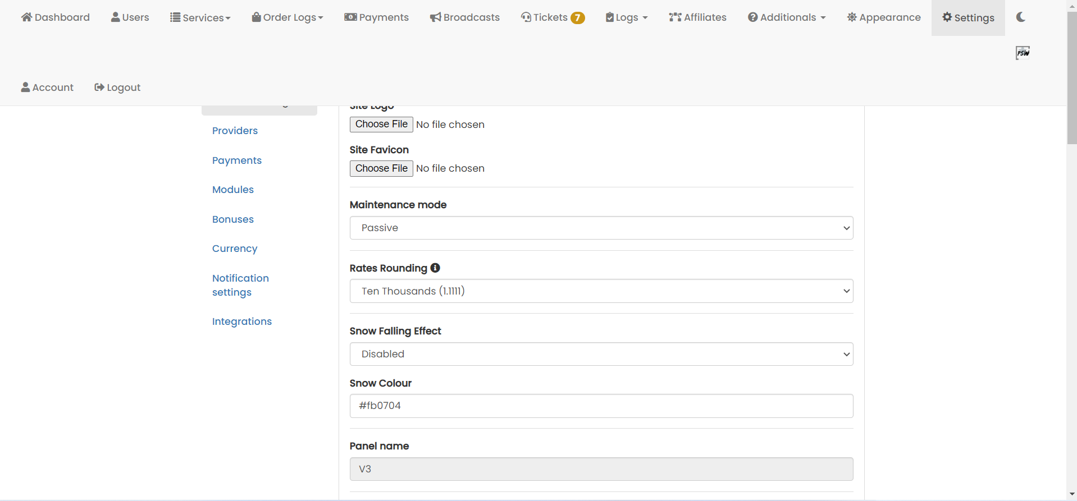Open Modules settings in sidebar
The width and height of the screenshot is (1077, 501).
(x=233, y=190)
